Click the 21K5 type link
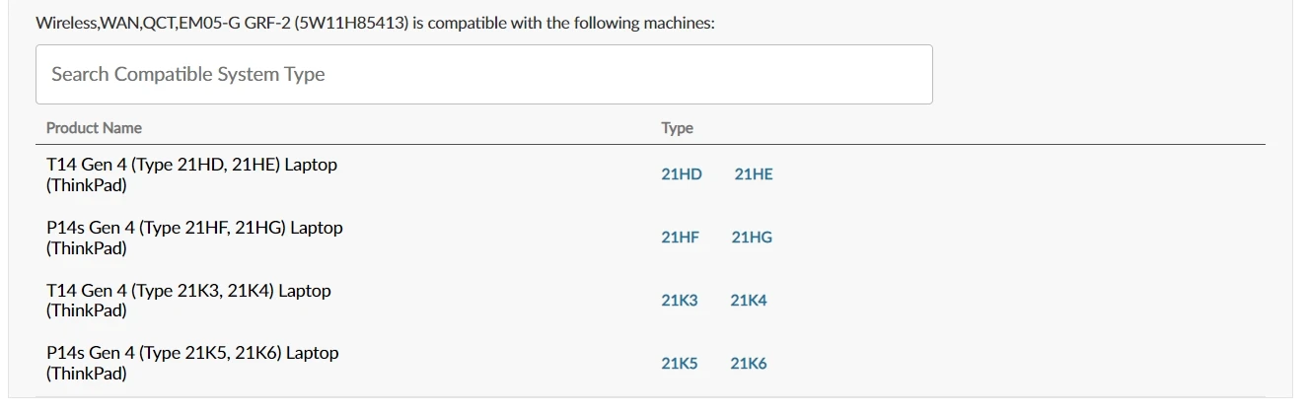The height and width of the screenshot is (412, 1308). click(680, 364)
